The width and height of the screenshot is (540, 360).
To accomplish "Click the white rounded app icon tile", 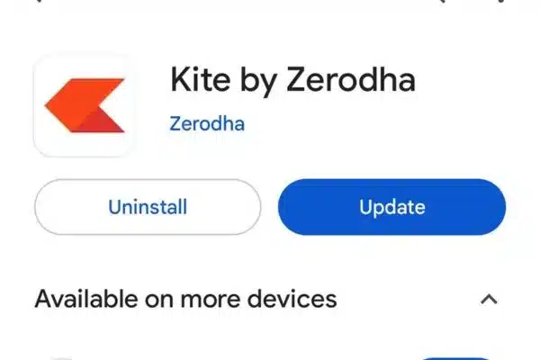I will tap(85, 106).
